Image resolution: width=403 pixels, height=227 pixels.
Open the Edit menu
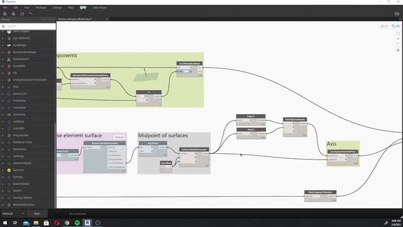[x=16, y=8]
